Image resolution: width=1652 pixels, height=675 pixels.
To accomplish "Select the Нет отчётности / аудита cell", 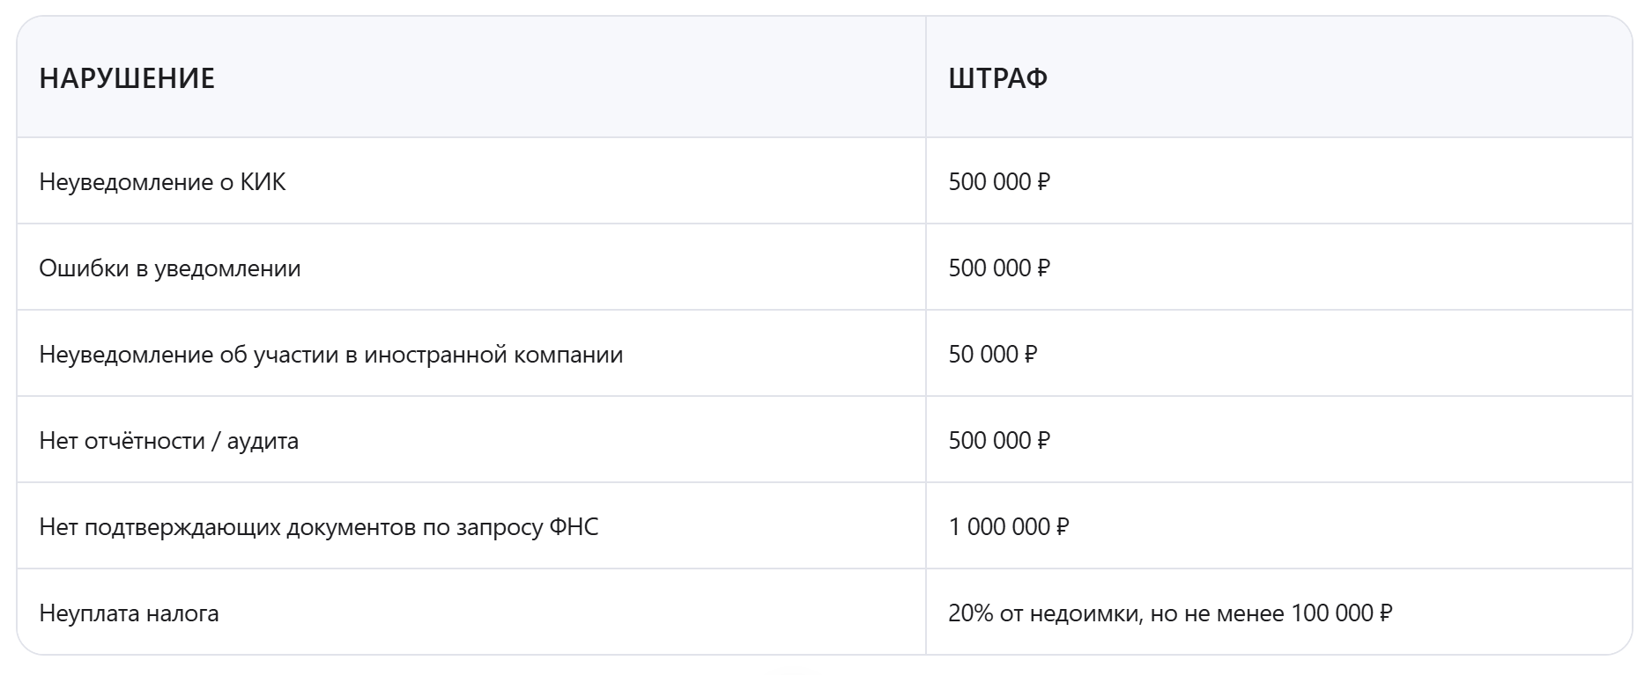I will point(168,441).
